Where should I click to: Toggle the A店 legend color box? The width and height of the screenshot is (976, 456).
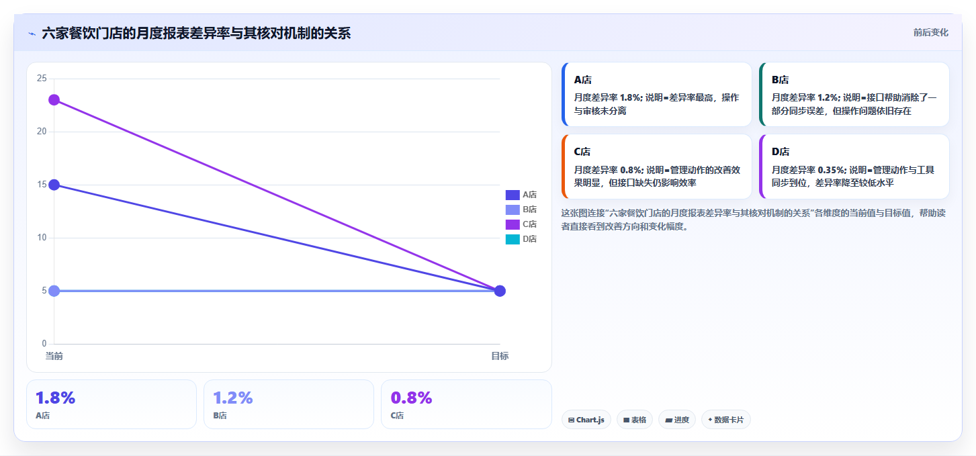pyautogui.click(x=513, y=195)
